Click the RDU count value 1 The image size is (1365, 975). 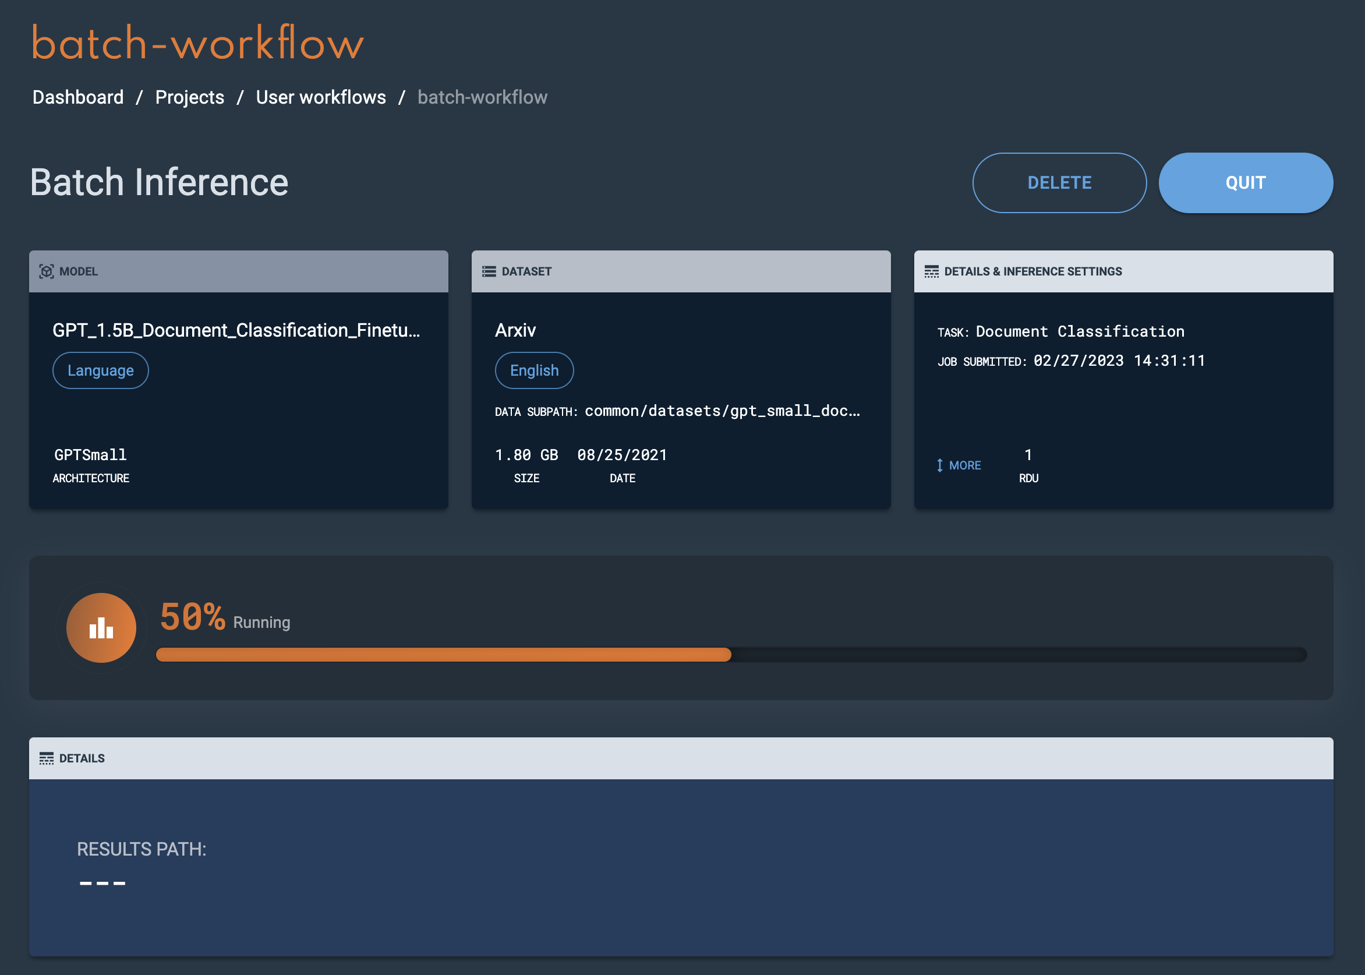coord(1028,455)
